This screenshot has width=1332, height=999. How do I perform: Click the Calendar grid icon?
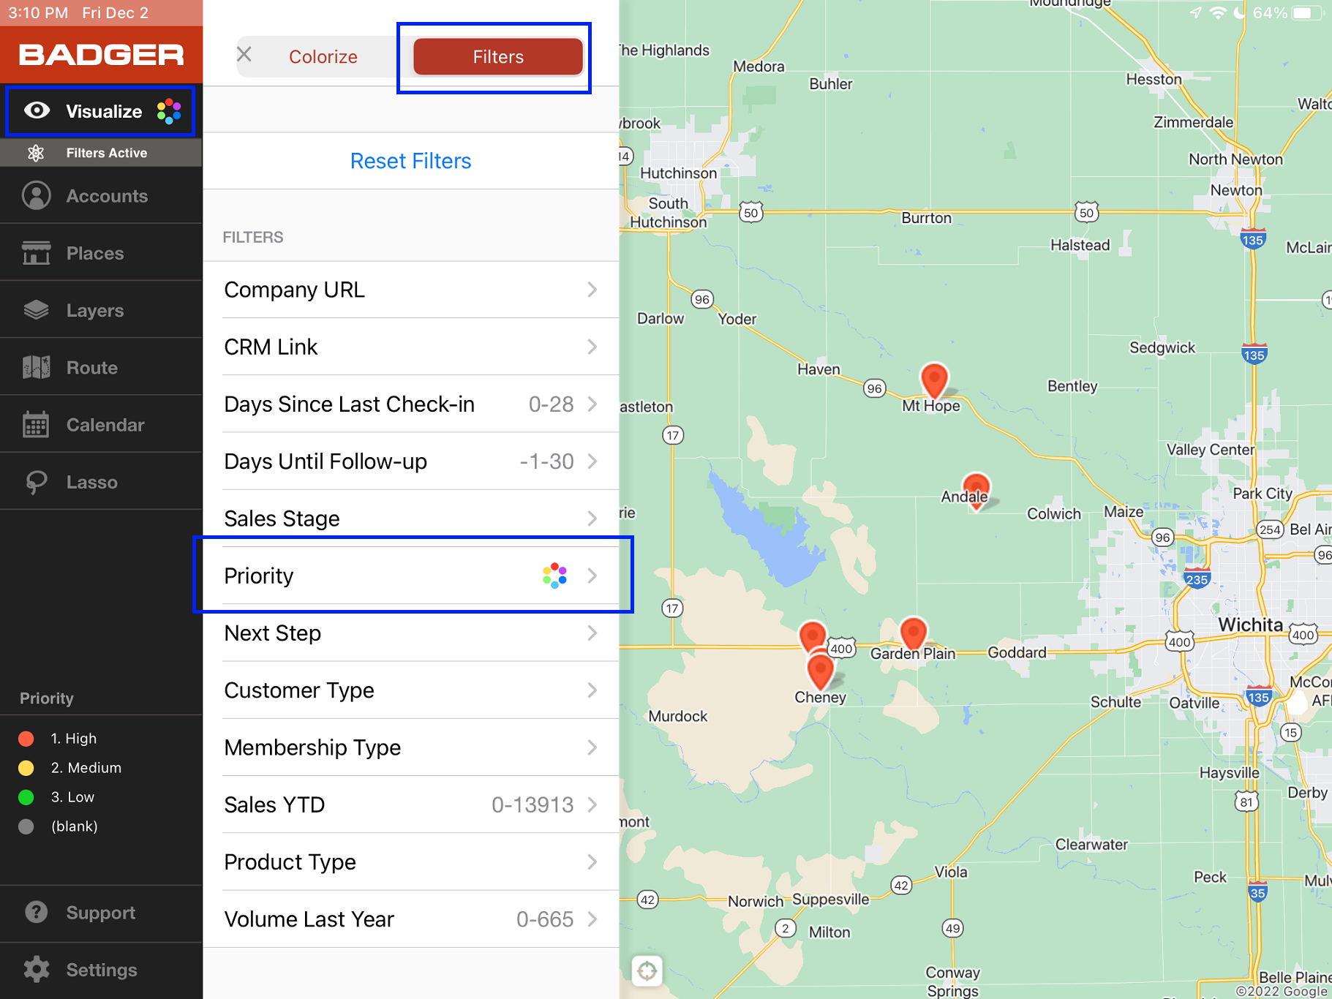(x=36, y=424)
